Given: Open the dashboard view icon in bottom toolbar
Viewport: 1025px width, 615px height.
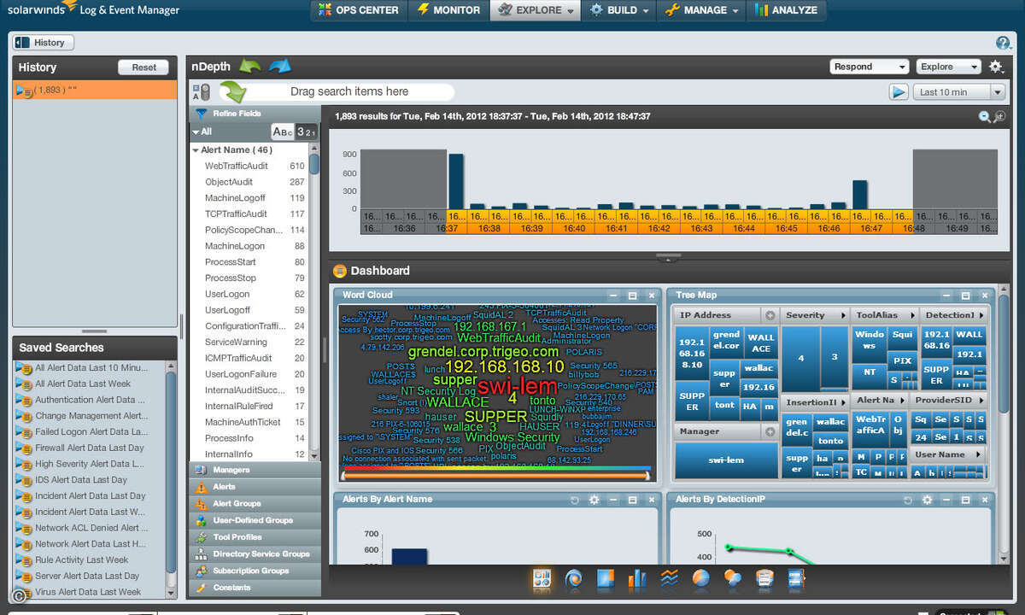Looking at the screenshot, I should [x=542, y=580].
